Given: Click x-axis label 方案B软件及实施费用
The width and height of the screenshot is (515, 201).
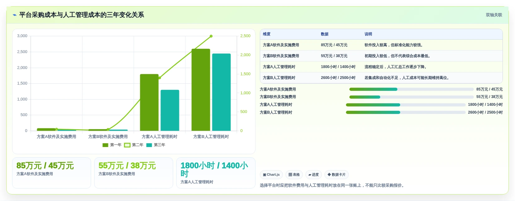Looking at the screenshot, I should click(108, 137).
